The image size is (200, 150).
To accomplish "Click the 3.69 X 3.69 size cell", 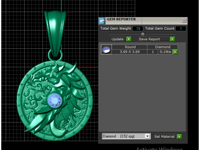I will pos(130,52).
